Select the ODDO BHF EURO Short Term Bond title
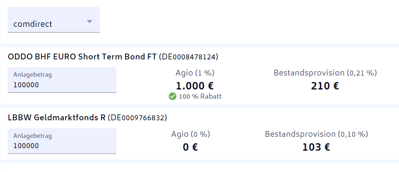399x172 pixels. pos(82,57)
